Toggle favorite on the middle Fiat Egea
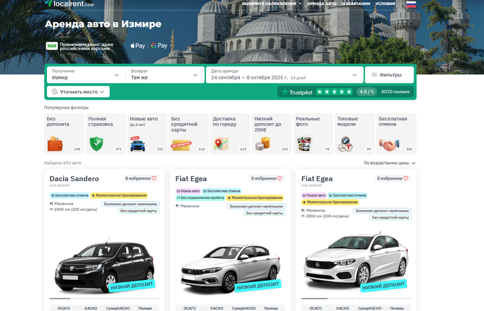This screenshot has width=484, height=311. (267, 178)
